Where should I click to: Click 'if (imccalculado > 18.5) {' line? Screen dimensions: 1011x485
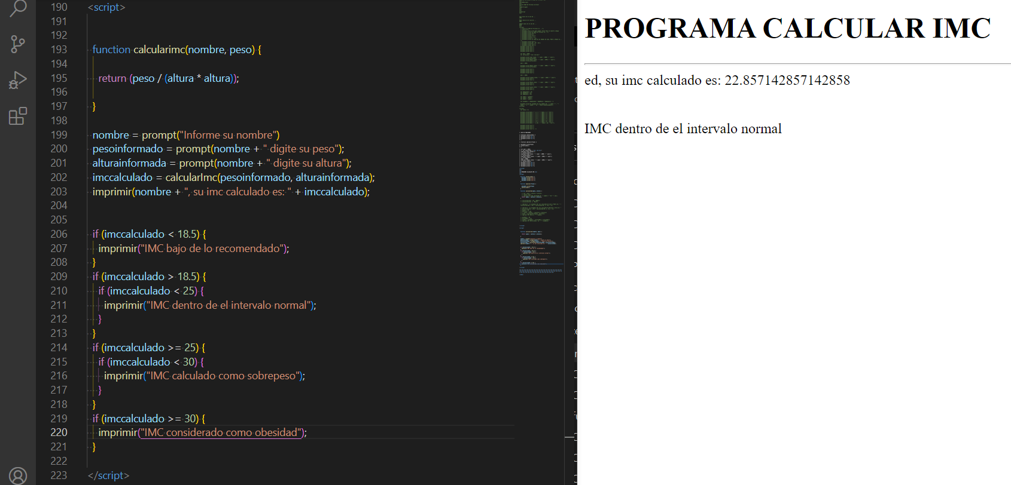149,277
